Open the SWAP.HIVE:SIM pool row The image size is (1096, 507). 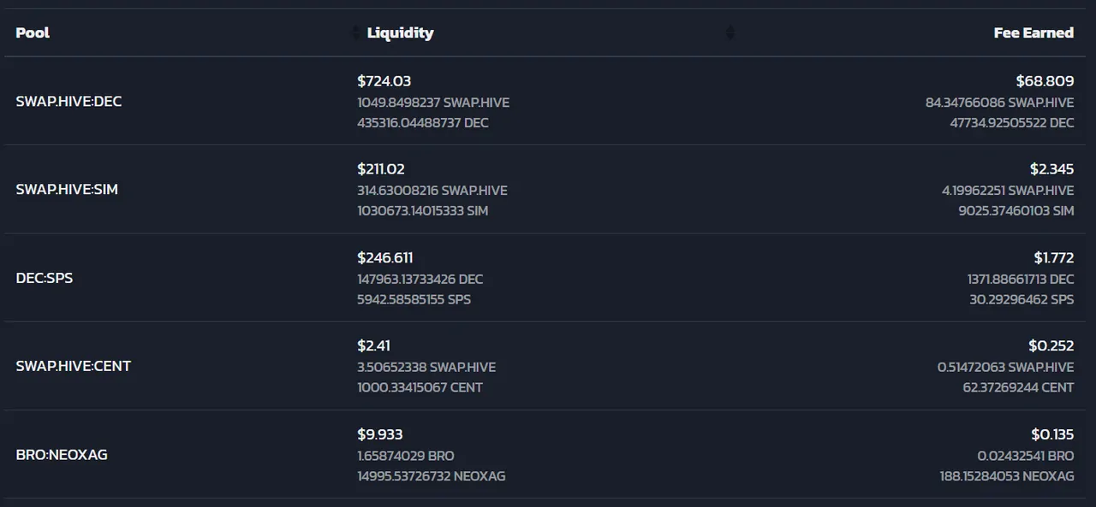pyautogui.click(x=548, y=189)
